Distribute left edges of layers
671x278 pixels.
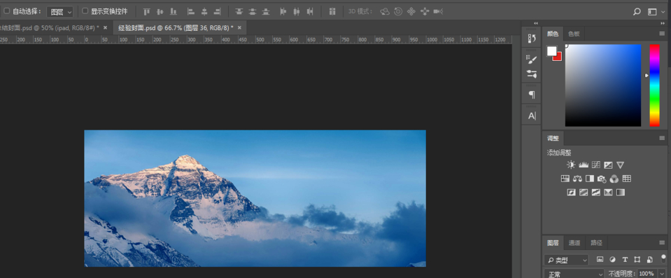(283, 12)
